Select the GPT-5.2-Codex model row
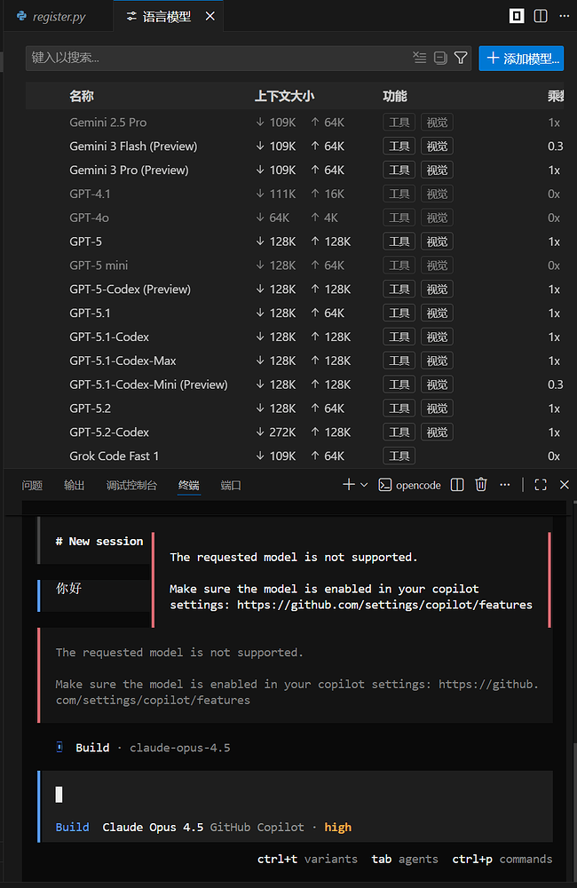Screen dimensions: 577x888 295,432
